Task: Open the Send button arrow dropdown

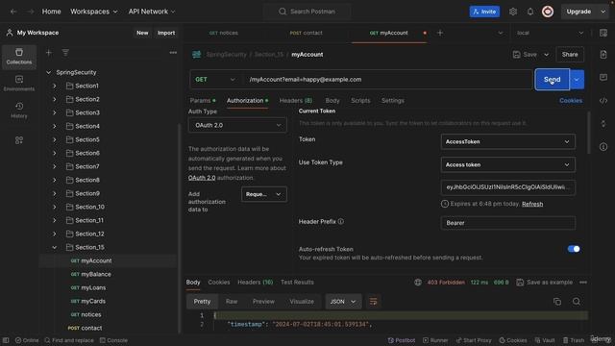Action: 577,80
